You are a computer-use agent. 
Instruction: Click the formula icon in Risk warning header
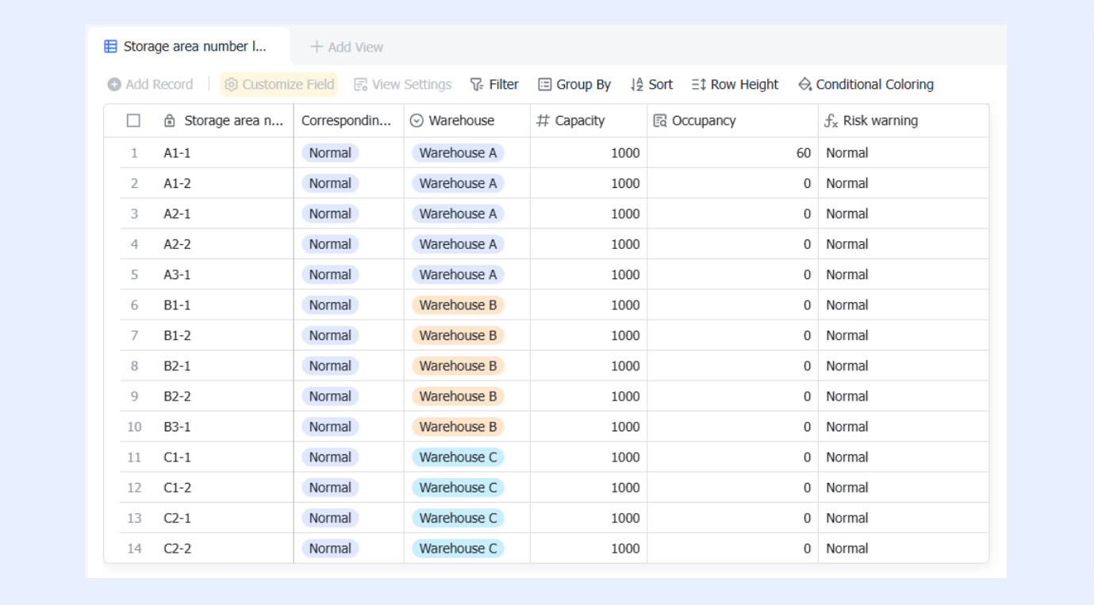coord(831,121)
